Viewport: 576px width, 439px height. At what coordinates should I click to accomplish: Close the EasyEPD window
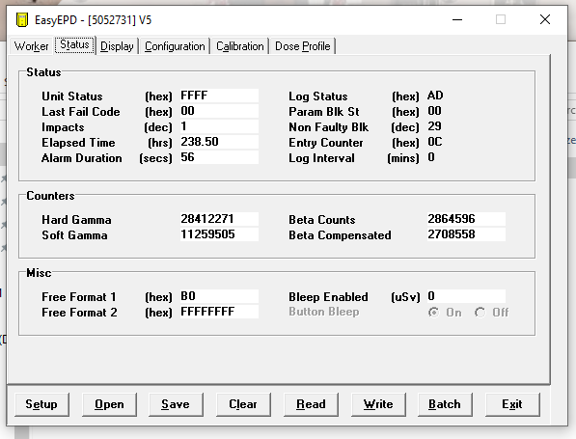pyautogui.click(x=545, y=19)
